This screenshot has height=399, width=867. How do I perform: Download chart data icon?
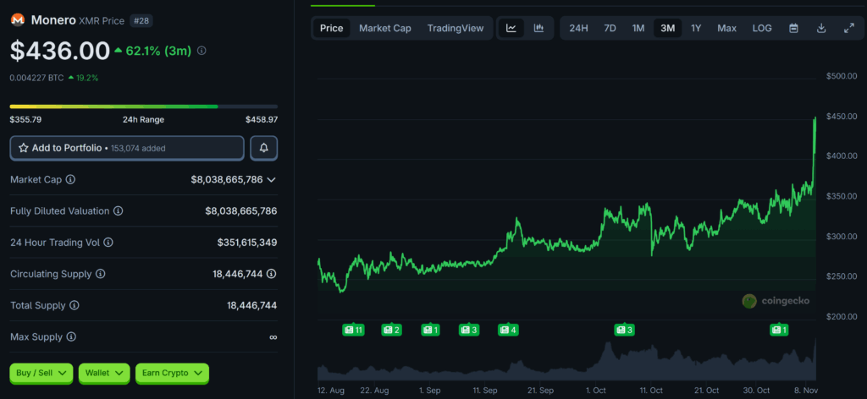pos(821,28)
